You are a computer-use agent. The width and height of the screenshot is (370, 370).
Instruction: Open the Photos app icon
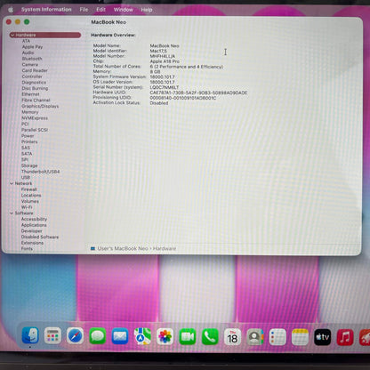[165, 337]
